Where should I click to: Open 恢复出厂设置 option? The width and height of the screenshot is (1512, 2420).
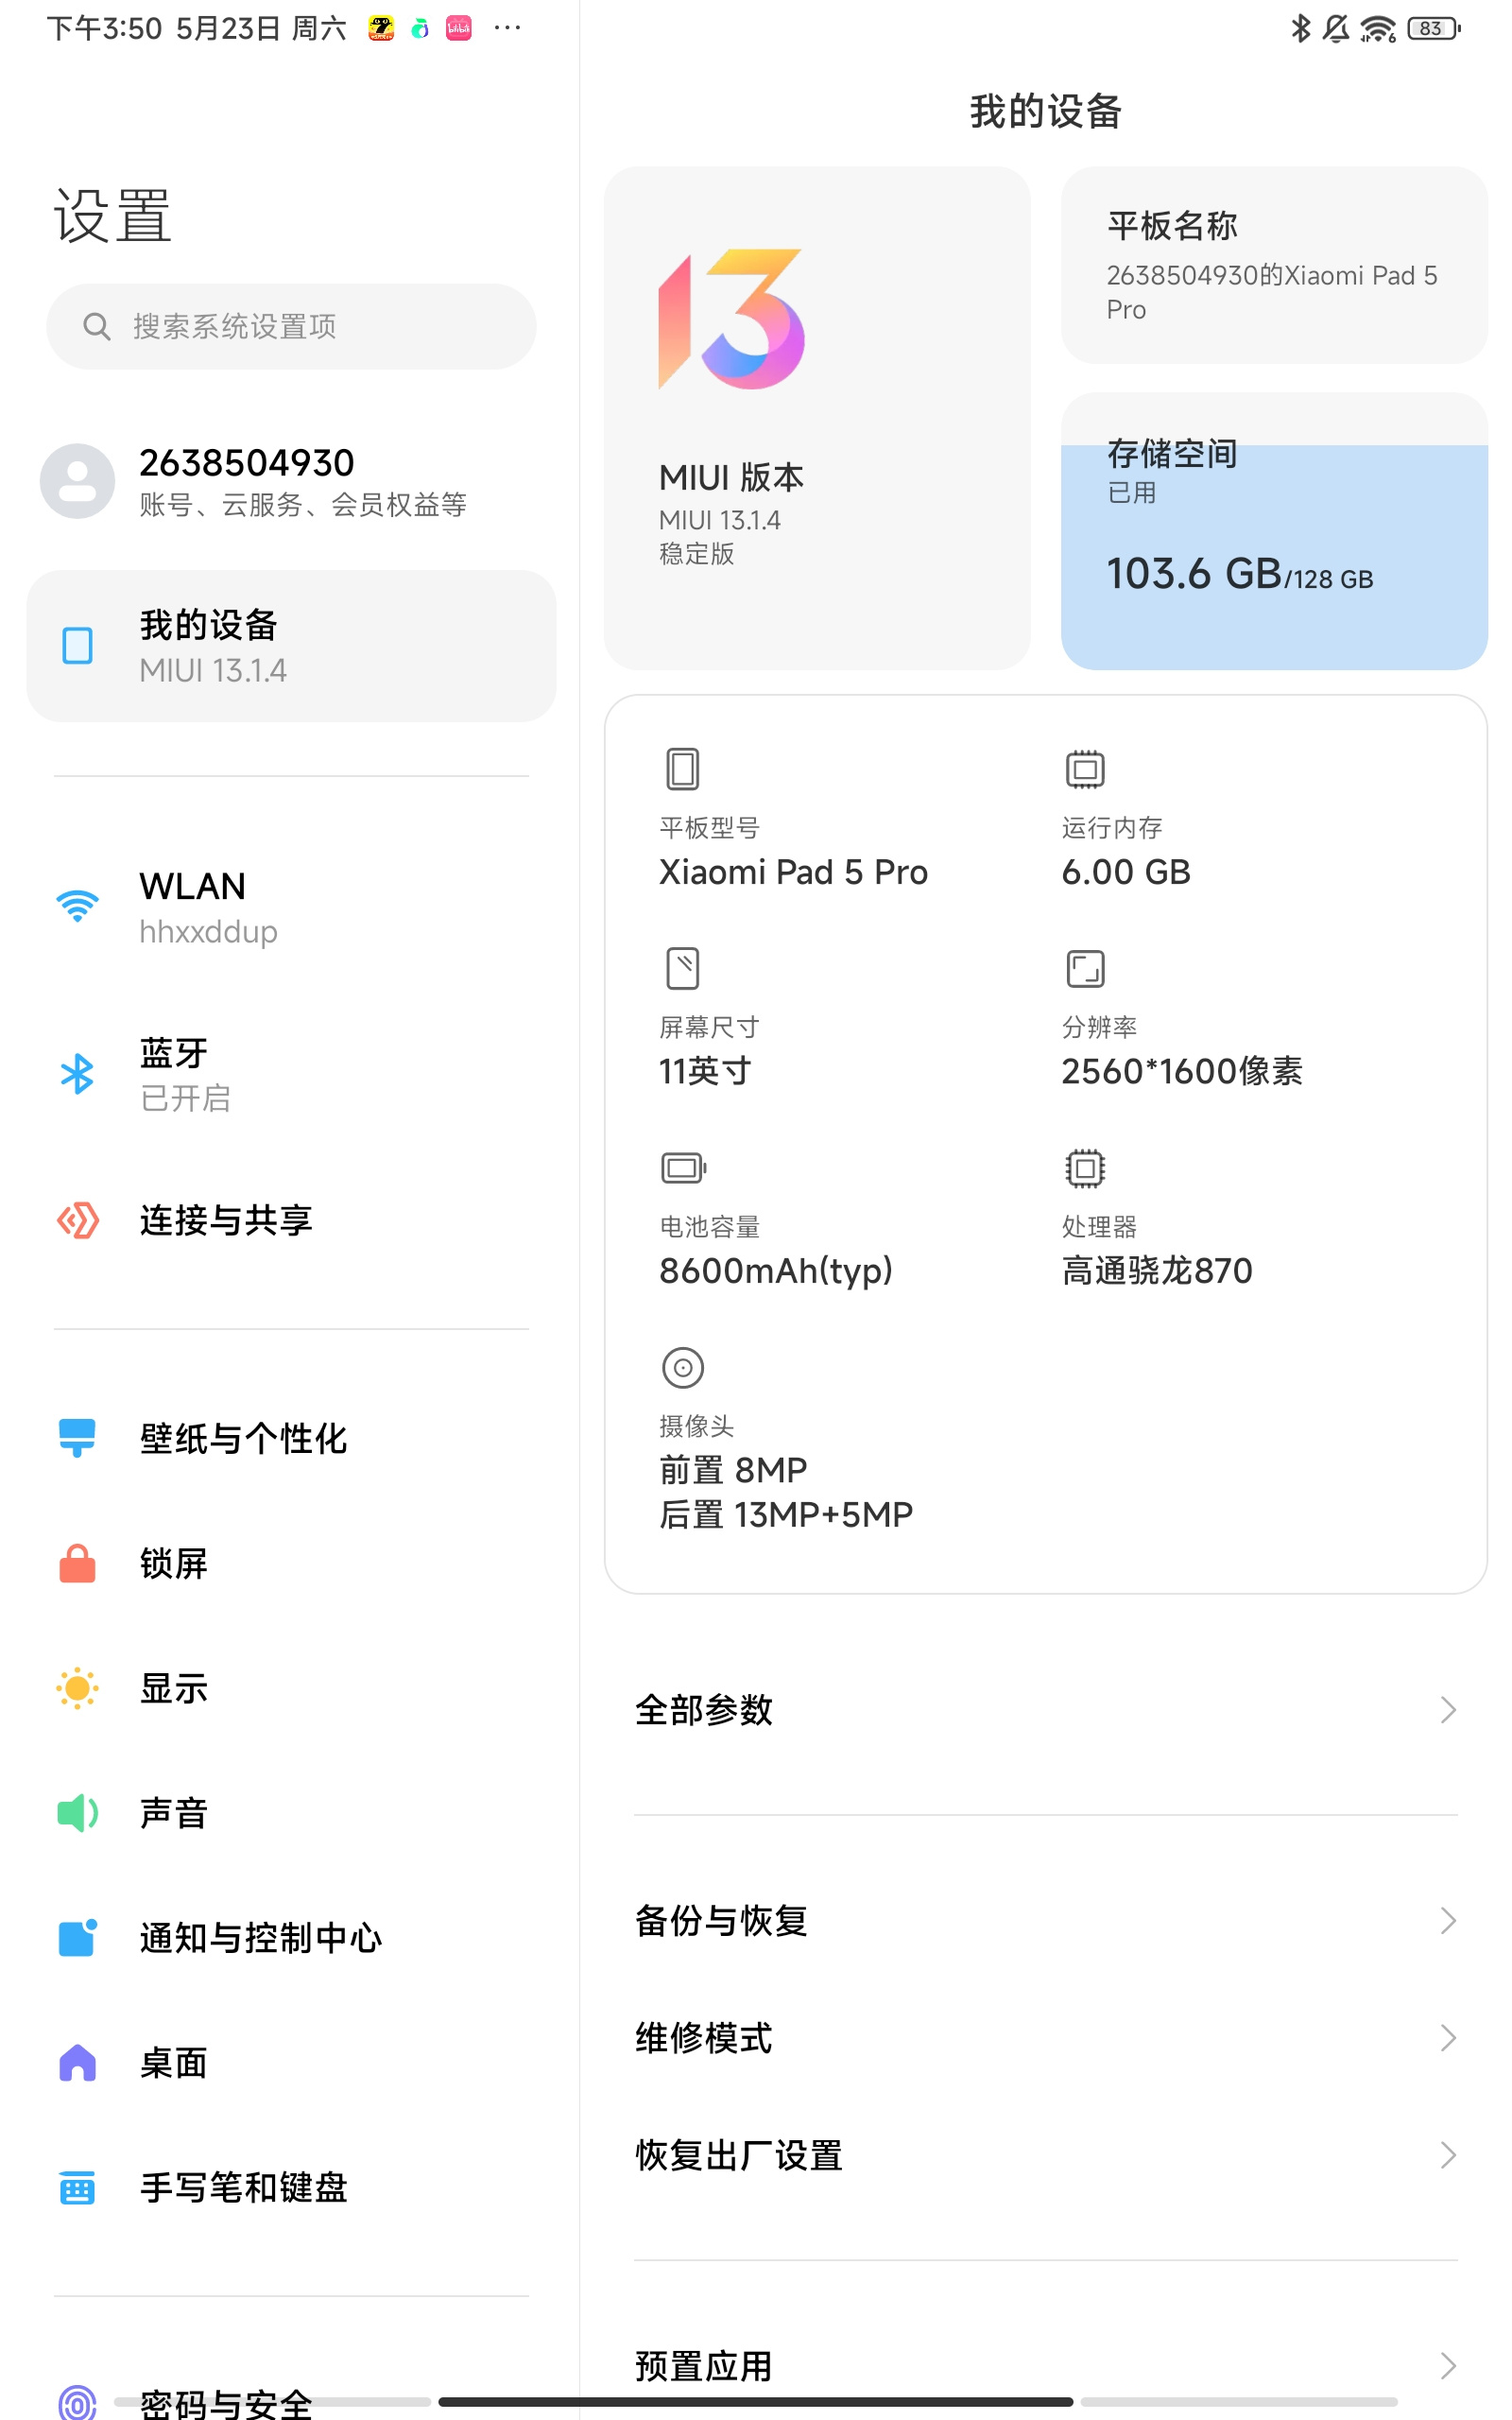pos(1045,2155)
